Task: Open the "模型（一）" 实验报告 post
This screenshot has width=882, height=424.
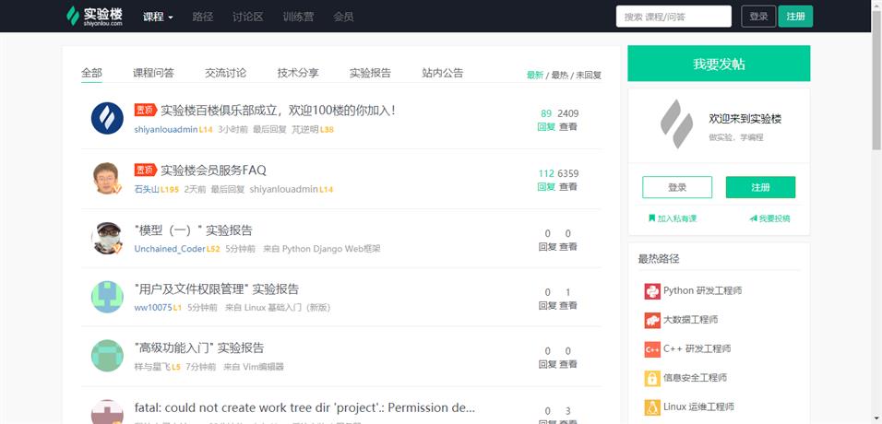Action: [194, 230]
